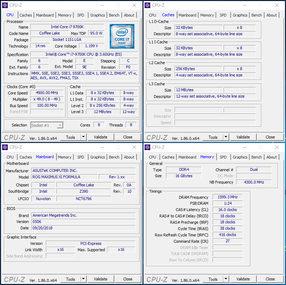Click the DRAM Frequency 1599.3 MHz value
This screenshot has width=286, height=285.
pyautogui.click(x=227, y=197)
